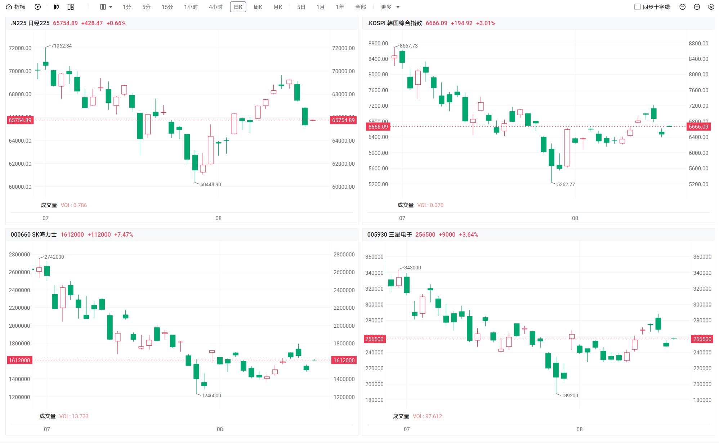This screenshot has width=719, height=443.
Task: Click the 005930 三星电子 chart title
Action: click(x=389, y=234)
